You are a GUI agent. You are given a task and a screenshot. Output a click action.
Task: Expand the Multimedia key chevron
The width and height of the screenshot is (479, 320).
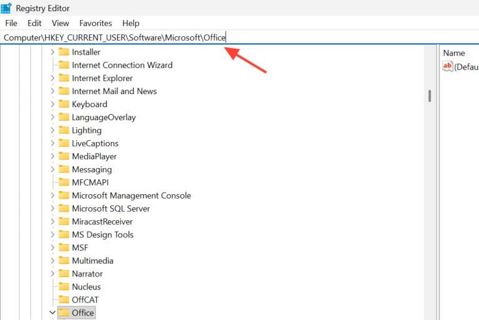[x=52, y=261]
